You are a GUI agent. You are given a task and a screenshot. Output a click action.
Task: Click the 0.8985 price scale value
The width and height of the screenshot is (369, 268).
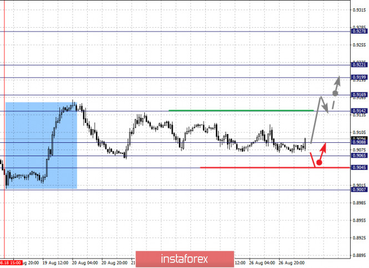pos(360,203)
